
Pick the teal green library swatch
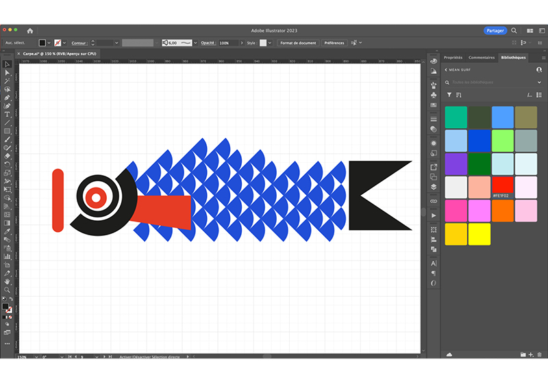pos(456,117)
